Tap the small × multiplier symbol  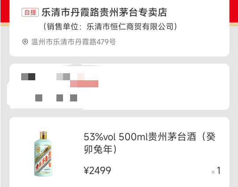(213, 172)
